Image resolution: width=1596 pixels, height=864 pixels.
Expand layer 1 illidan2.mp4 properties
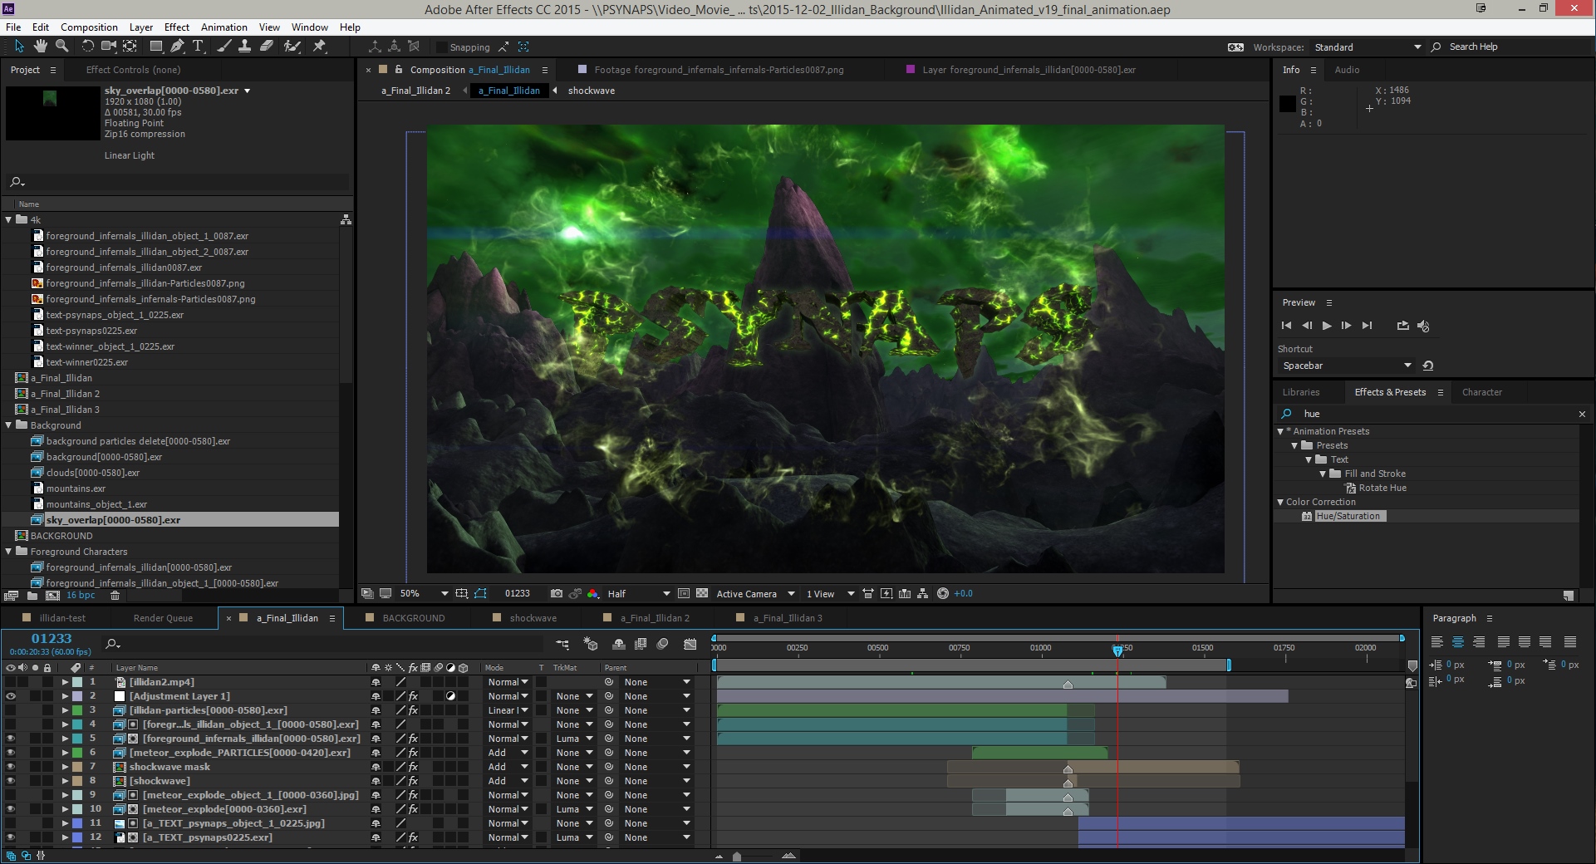tap(65, 682)
